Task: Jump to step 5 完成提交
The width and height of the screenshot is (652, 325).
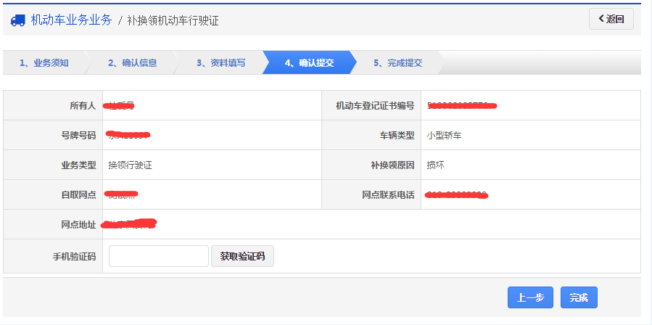Action: 397,62
